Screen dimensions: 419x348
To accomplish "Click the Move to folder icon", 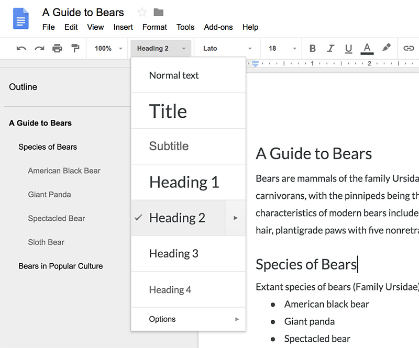I will (x=158, y=13).
